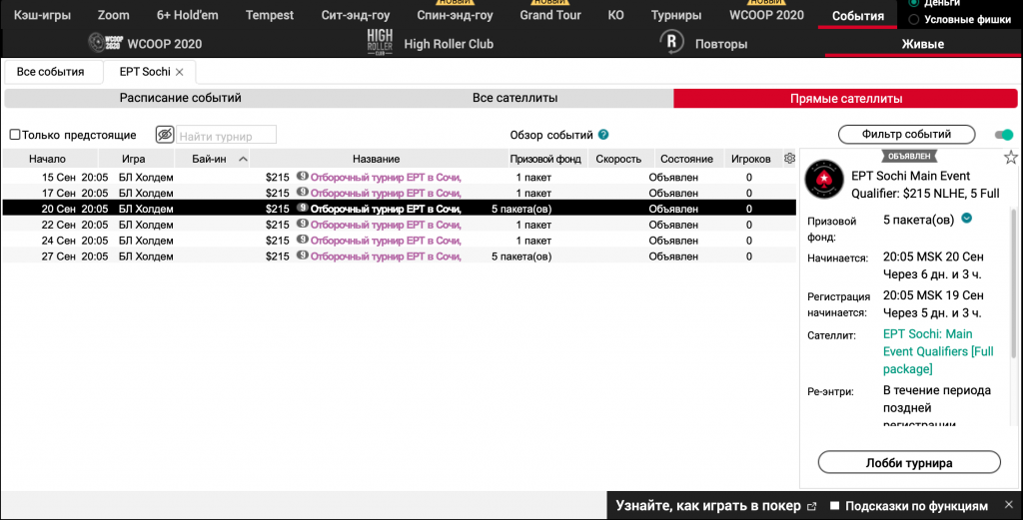This screenshot has width=1023, height=520.
Task: Open the events overview help icon
Action: click(x=603, y=135)
